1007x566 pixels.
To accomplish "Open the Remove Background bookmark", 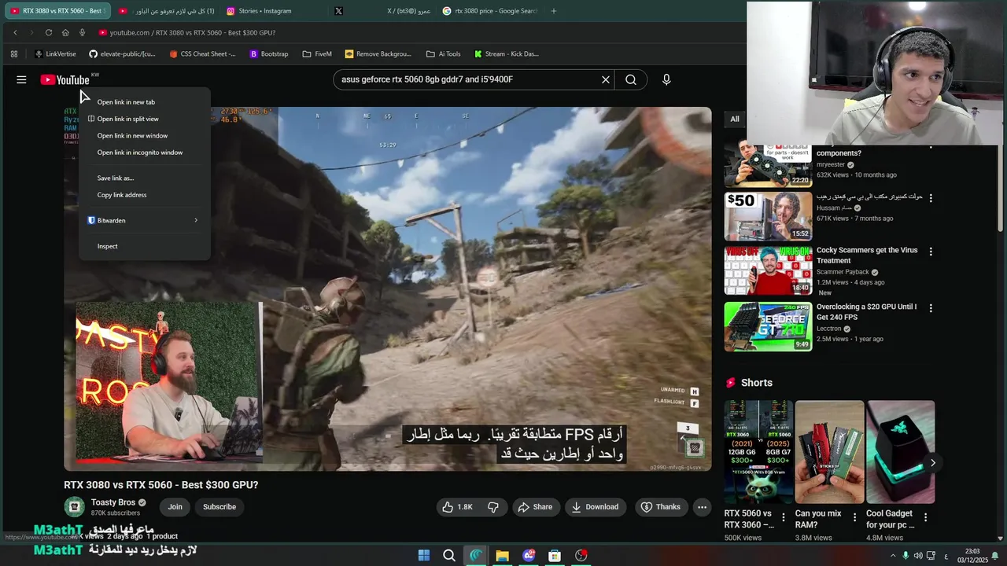I will click(378, 54).
